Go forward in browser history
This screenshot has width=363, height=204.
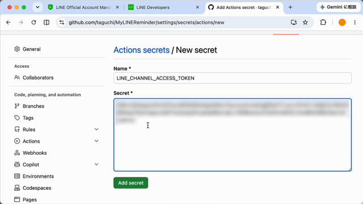(21, 23)
